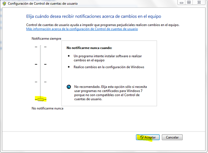The width and height of the screenshot is (208, 153).
Task: Click the 'No recomendado' warning text
Action: (x=111, y=93)
